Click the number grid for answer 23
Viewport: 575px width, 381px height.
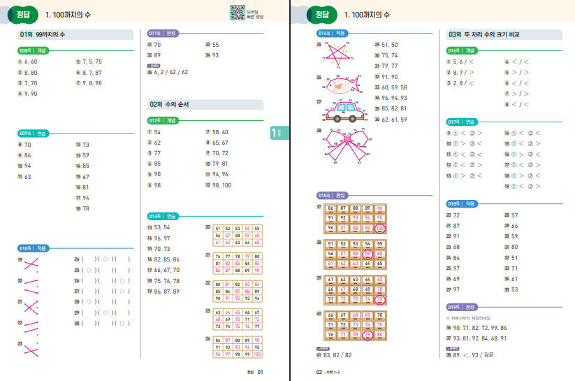click(x=238, y=319)
